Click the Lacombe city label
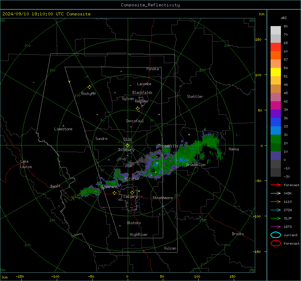 pyautogui.click(x=144, y=84)
